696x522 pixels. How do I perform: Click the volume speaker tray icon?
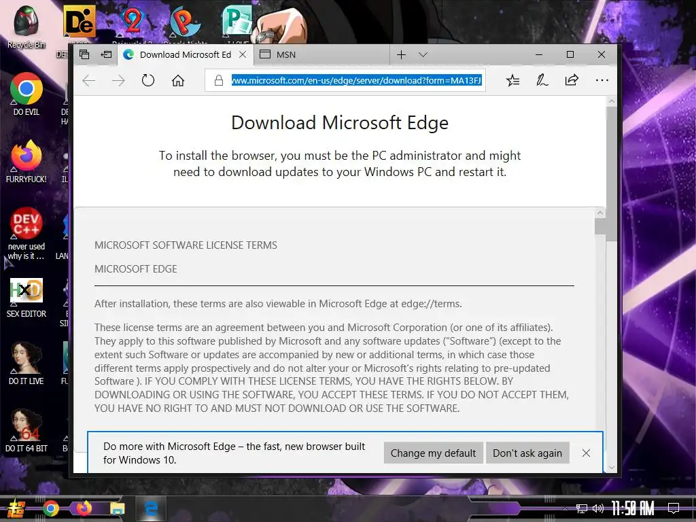point(598,508)
